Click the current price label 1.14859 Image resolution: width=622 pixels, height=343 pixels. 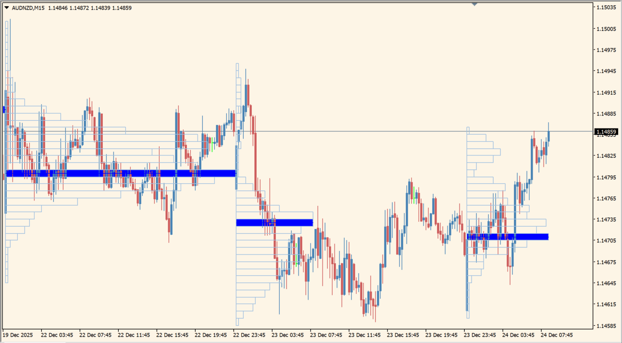[x=606, y=132]
